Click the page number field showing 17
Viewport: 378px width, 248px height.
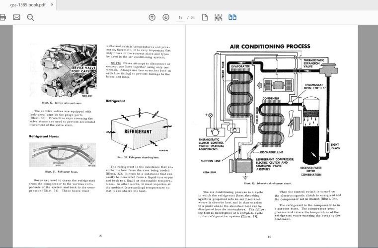(x=180, y=17)
